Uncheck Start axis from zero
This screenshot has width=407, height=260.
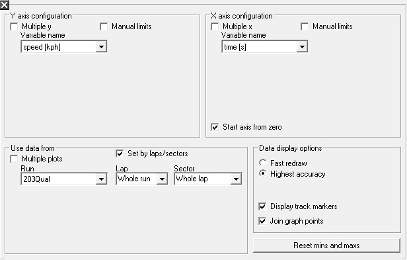pyautogui.click(x=215, y=127)
